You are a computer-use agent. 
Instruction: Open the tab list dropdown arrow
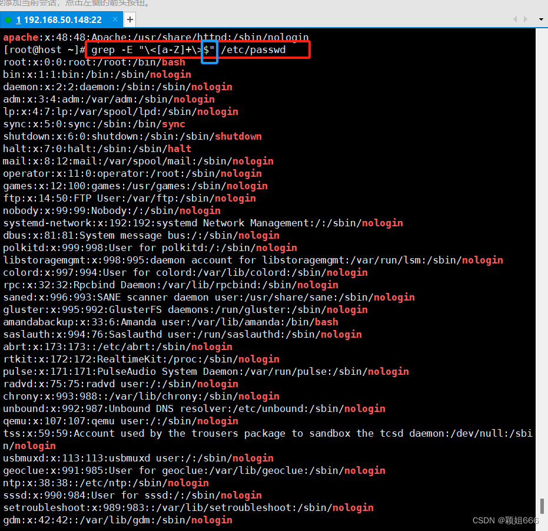(541, 19)
